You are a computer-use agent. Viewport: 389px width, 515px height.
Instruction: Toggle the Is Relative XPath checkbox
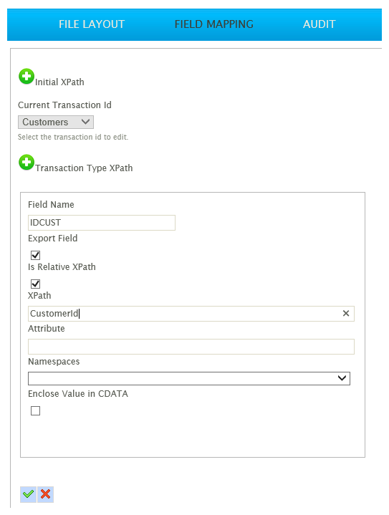(x=36, y=284)
